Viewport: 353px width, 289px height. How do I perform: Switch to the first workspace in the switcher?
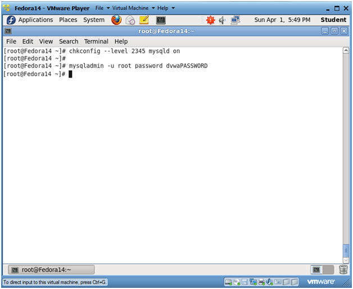[316, 270]
